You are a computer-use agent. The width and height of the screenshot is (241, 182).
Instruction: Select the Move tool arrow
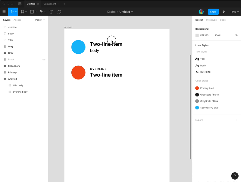click(x=12, y=12)
